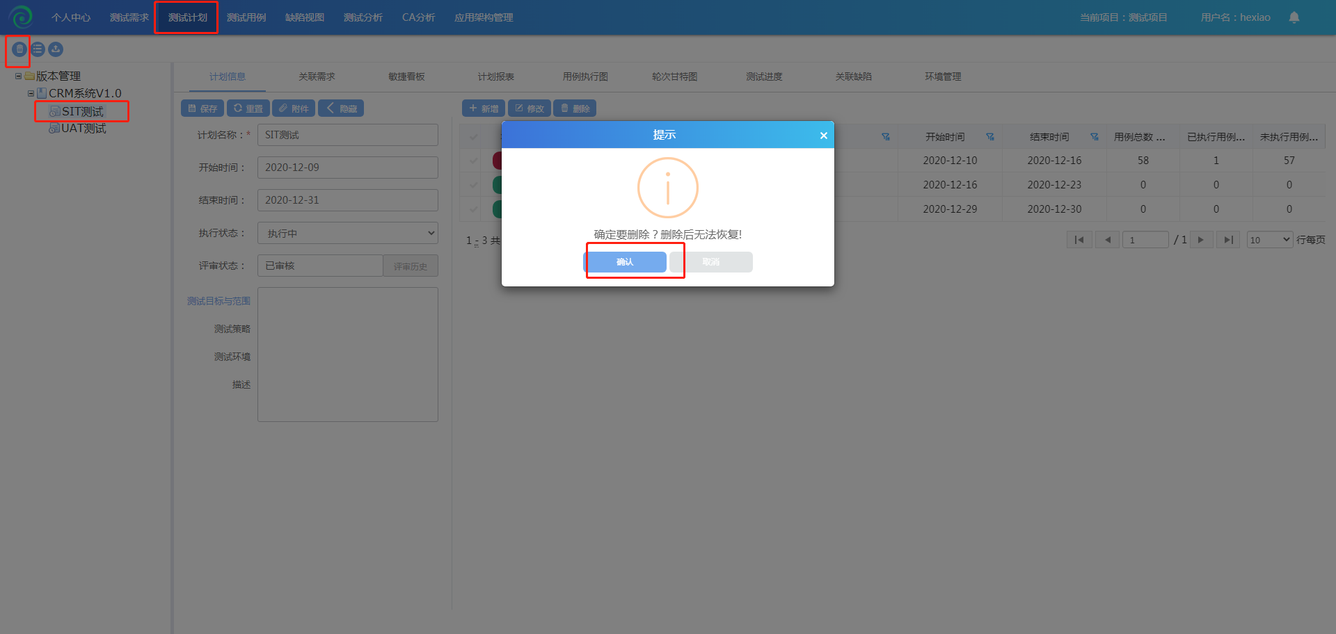Image resolution: width=1336 pixels, height=634 pixels.
Task: Click the filter icon in 开始时间 column
Action: [x=989, y=137]
